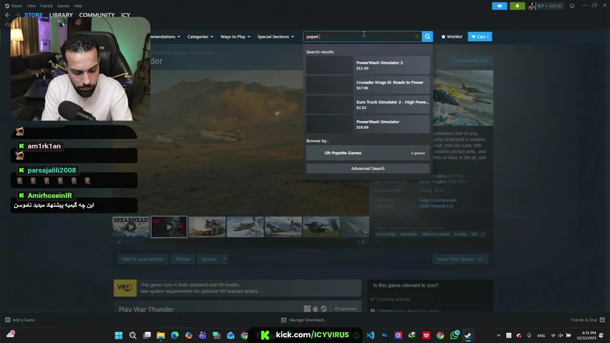Open Friends & Chat

[x=588, y=320]
